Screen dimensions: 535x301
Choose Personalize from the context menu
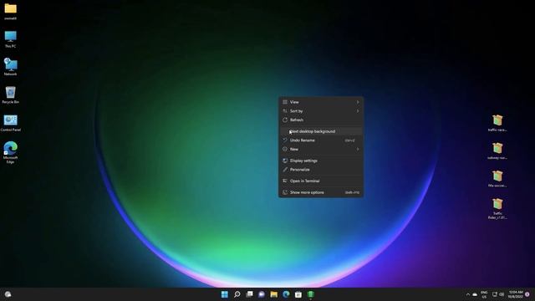pos(321,170)
